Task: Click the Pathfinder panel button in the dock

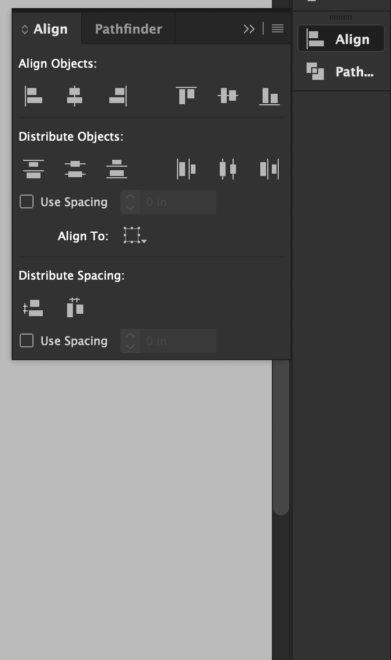Action: pos(341,71)
